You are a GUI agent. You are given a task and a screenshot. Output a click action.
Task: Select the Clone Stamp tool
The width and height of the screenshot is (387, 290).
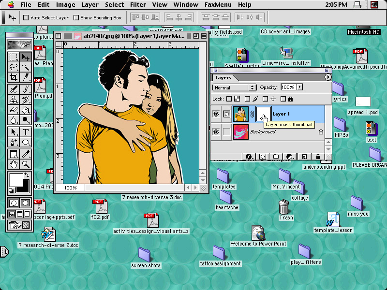(x=14, y=100)
